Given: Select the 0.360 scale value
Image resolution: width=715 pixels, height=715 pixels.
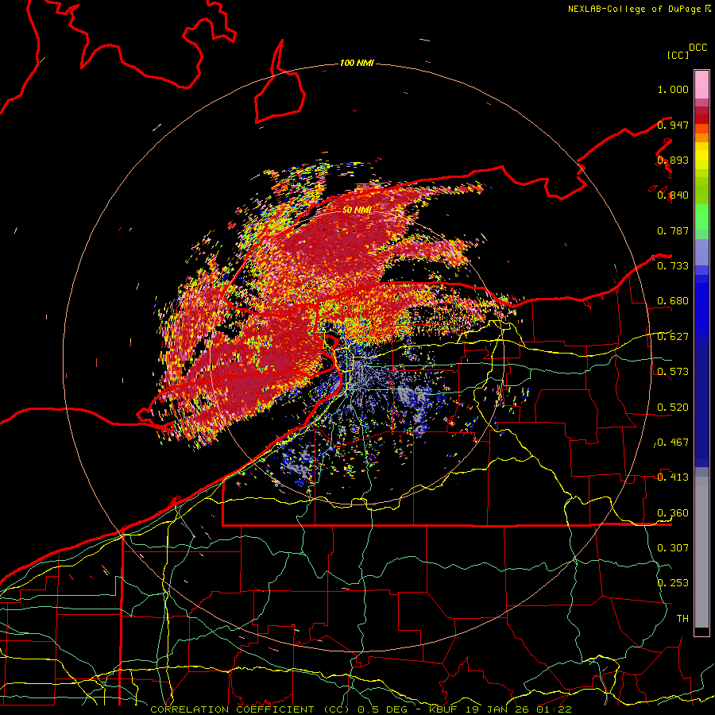Looking at the screenshot, I should click(673, 513).
